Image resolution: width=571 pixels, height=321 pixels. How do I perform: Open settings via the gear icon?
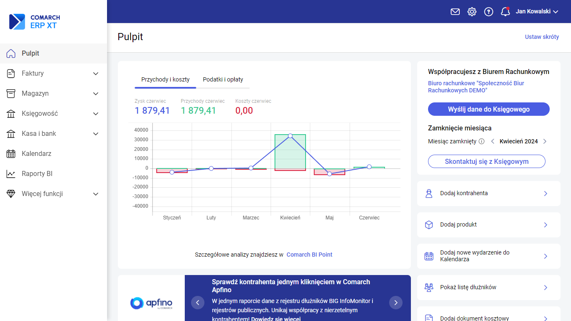472,12
